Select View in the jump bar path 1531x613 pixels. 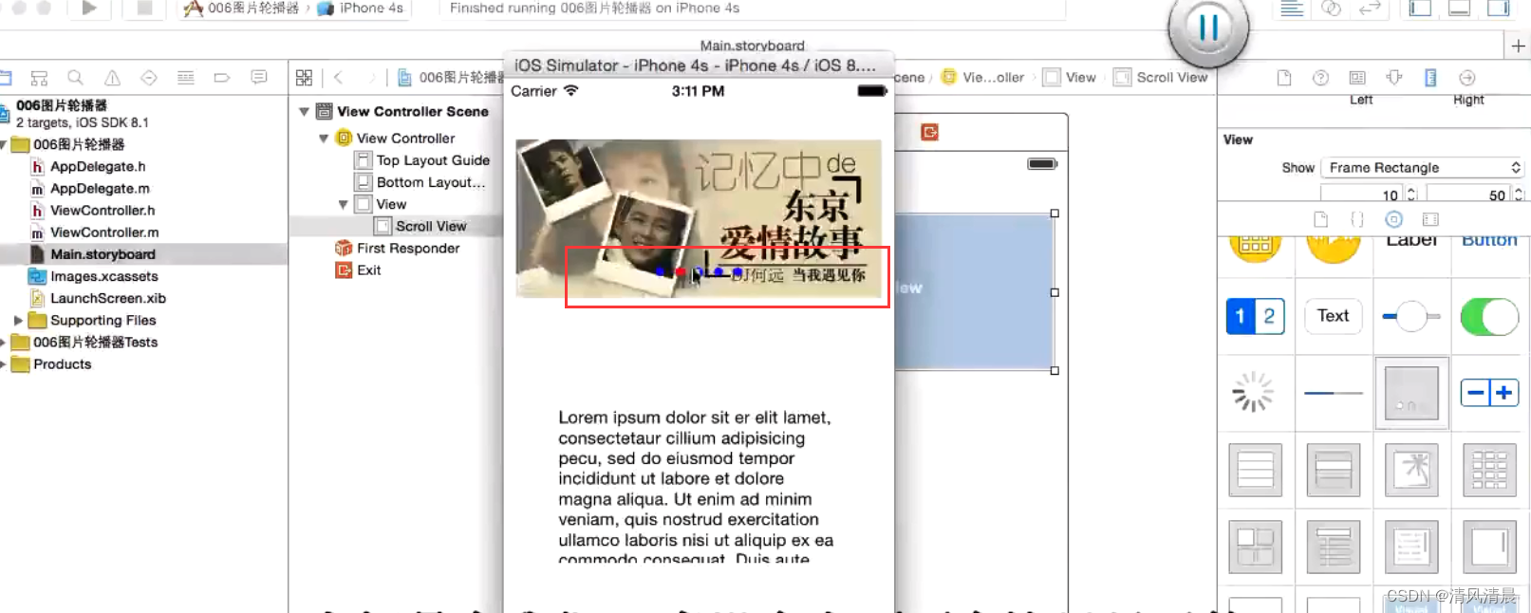pyautogui.click(x=1070, y=78)
